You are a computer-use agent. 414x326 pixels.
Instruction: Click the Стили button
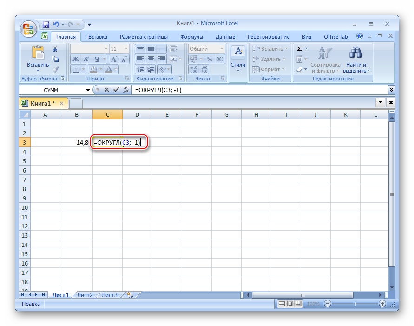pos(238,58)
